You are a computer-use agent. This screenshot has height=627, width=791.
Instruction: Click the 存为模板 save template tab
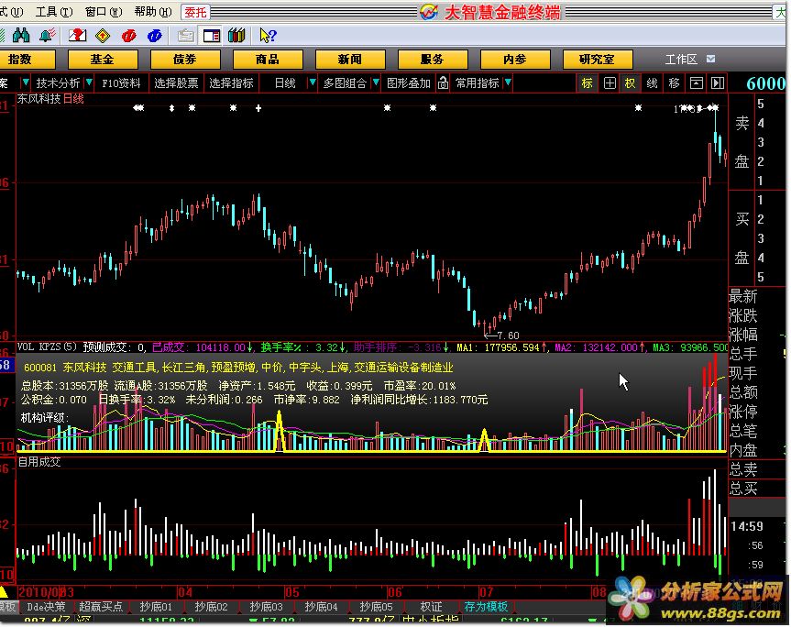[x=486, y=606]
